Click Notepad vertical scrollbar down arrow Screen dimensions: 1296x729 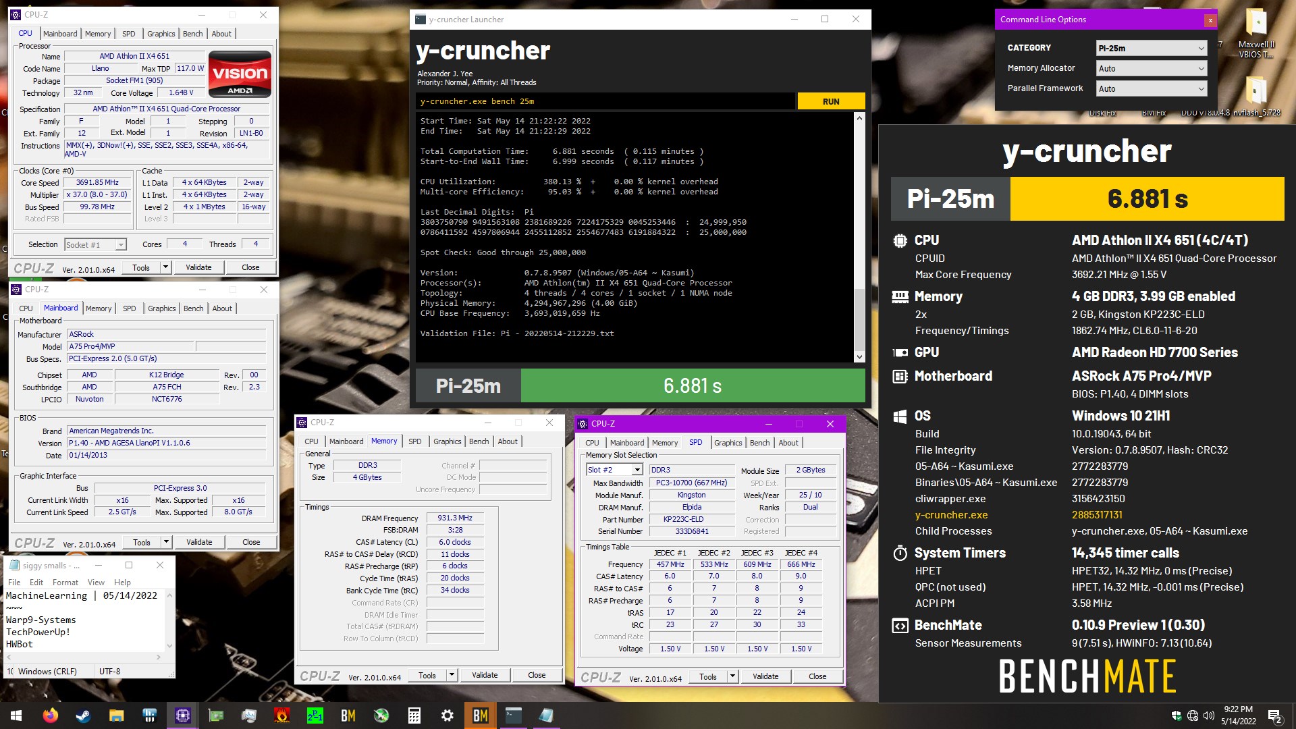[170, 646]
